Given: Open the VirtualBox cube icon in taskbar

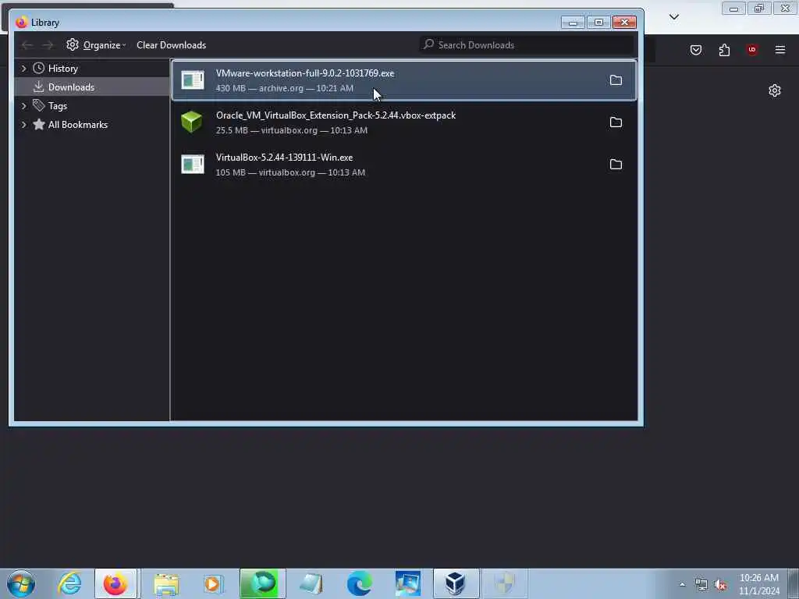Looking at the screenshot, I should (456, 583).
